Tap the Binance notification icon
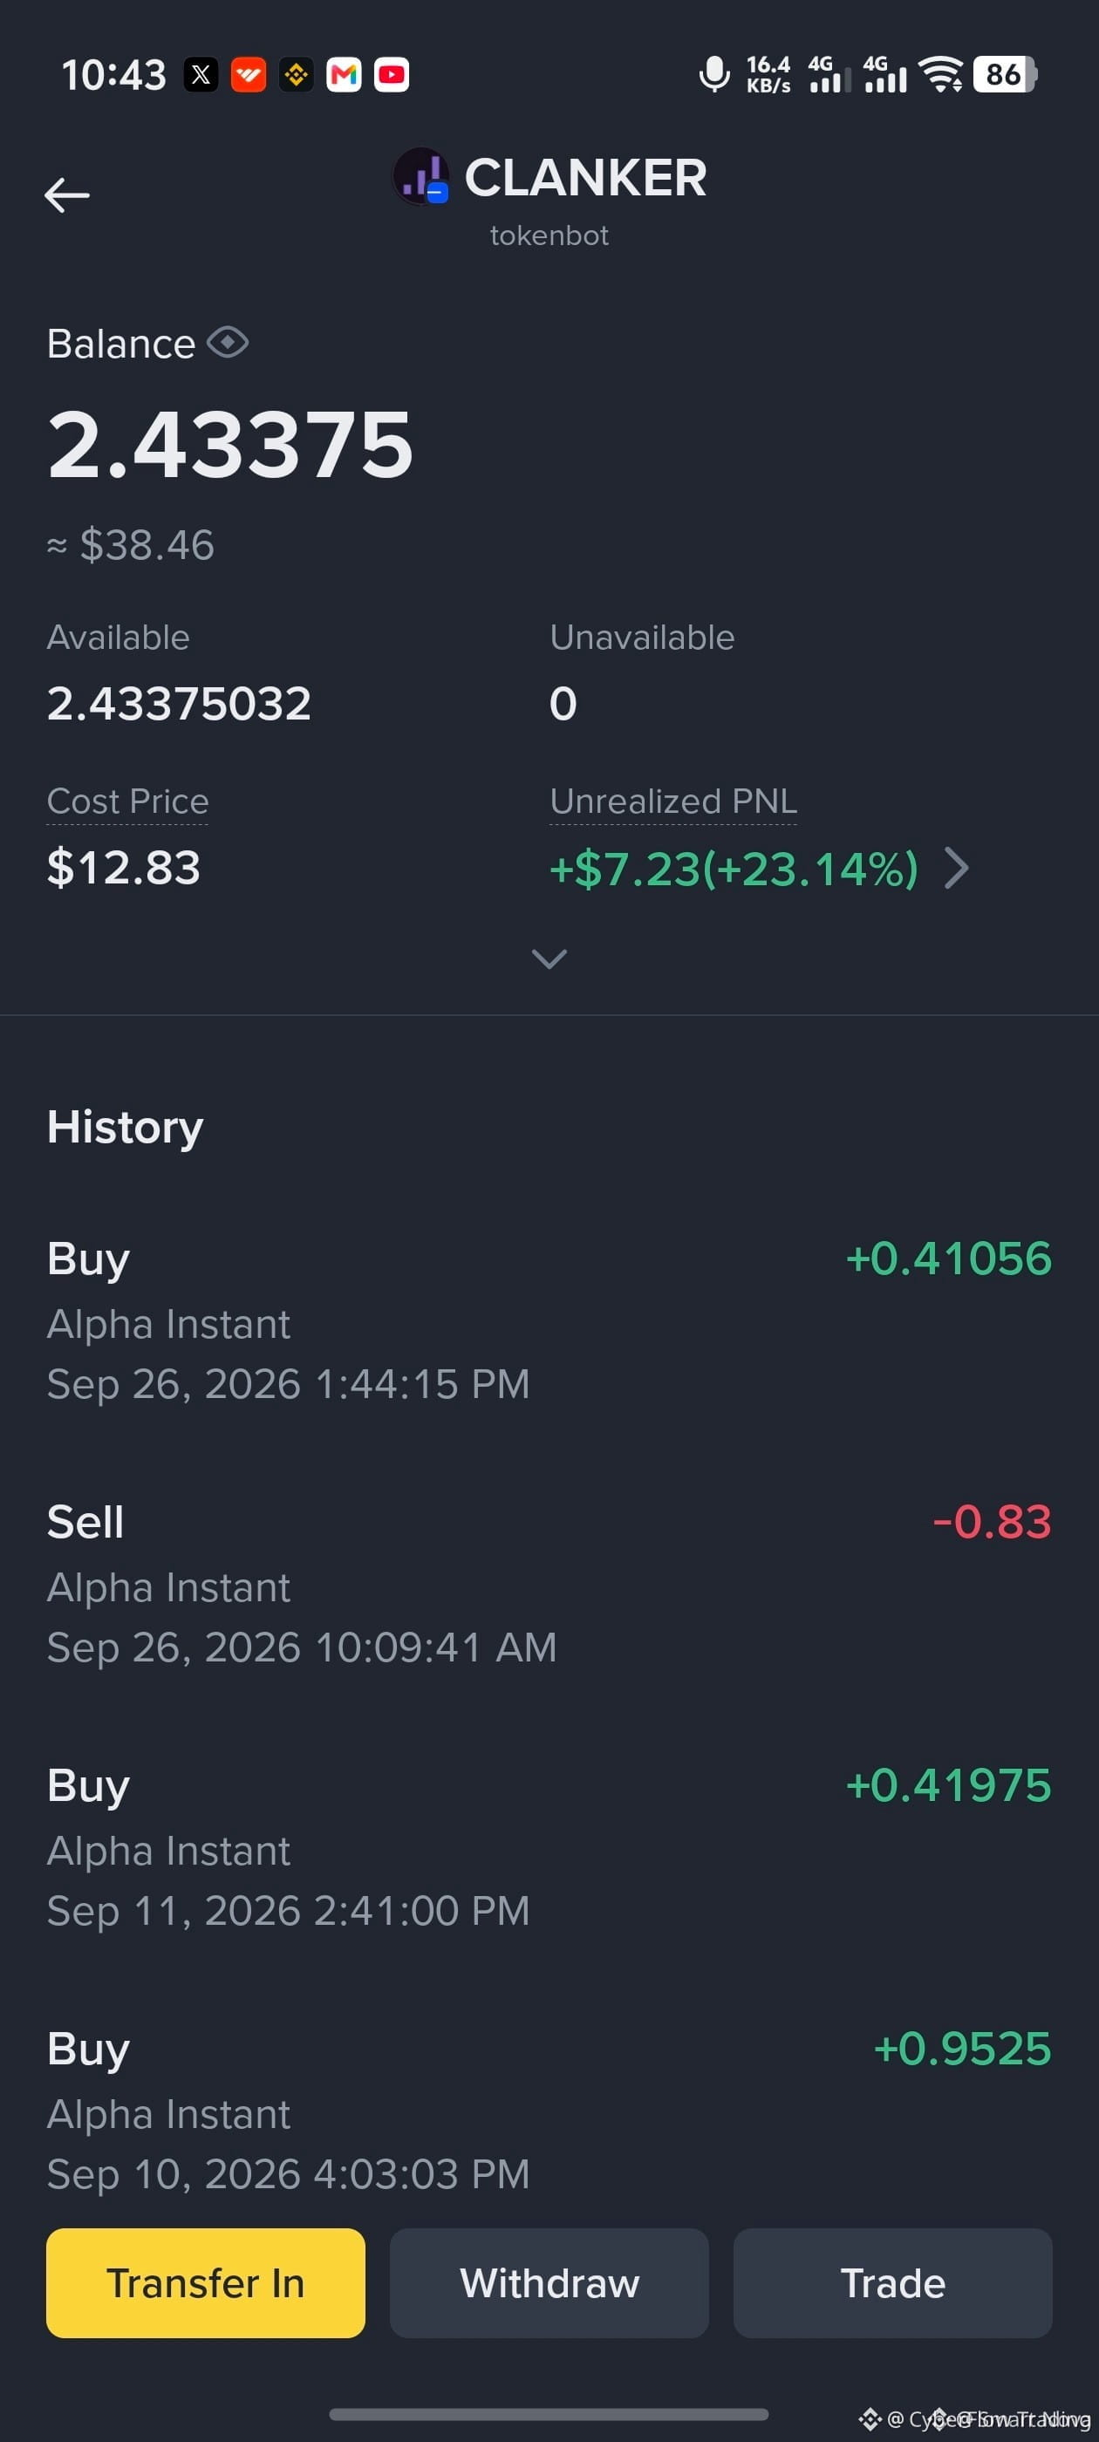 [296, 74]
